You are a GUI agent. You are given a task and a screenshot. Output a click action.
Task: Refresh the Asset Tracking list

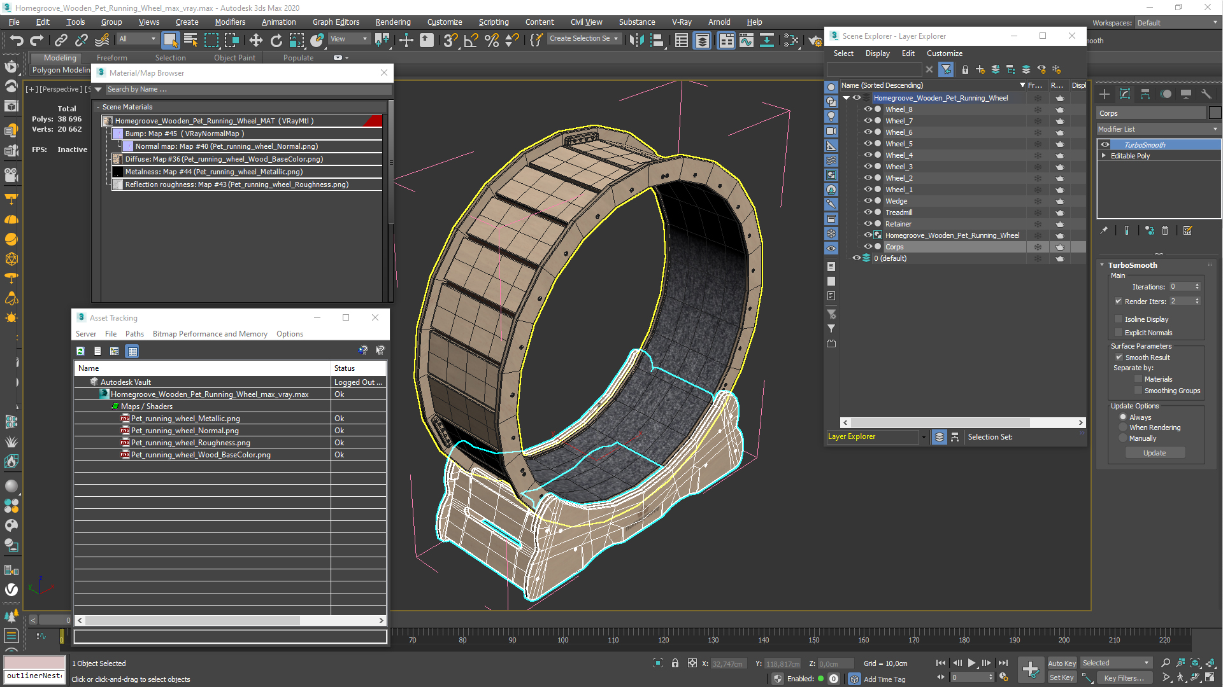click(80, 351)
